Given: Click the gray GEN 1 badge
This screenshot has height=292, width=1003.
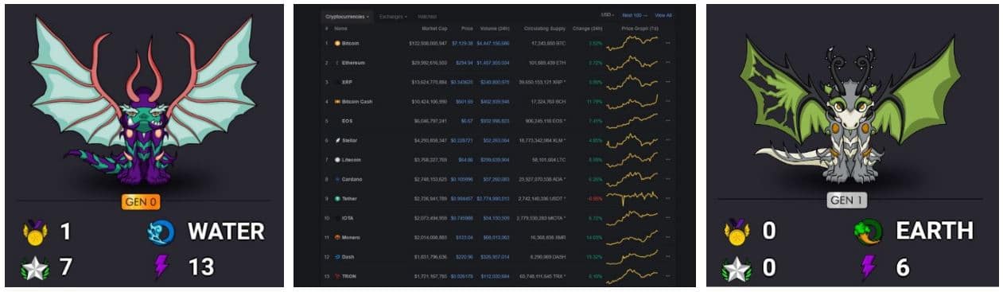Looking at the screenshot, I should 847,201.
